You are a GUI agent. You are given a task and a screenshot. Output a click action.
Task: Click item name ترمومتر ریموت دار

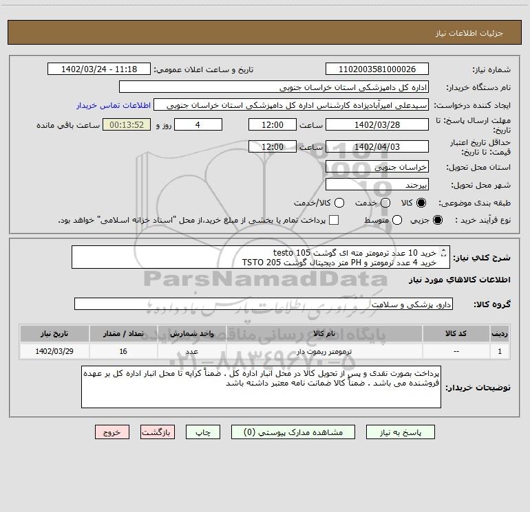(324, 351)
